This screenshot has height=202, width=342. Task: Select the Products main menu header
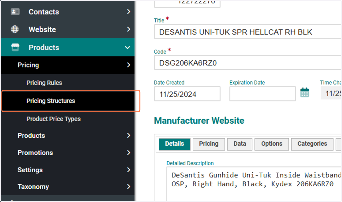[x=68, y=47]
